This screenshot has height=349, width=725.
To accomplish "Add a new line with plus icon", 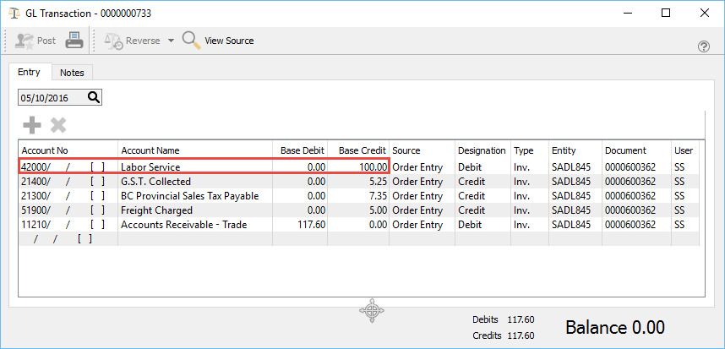I will (x=32, y=125).
